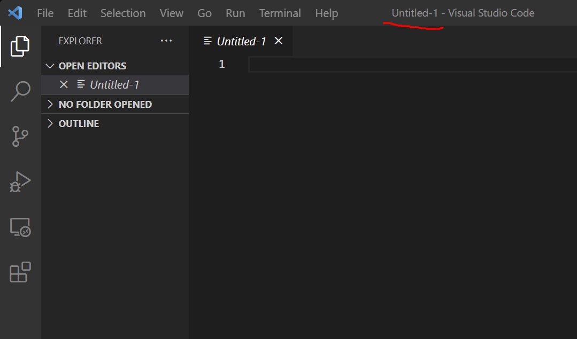Collapse the Open Editors section
This screenshot has width=577, height=339.
tap(50, 66)
